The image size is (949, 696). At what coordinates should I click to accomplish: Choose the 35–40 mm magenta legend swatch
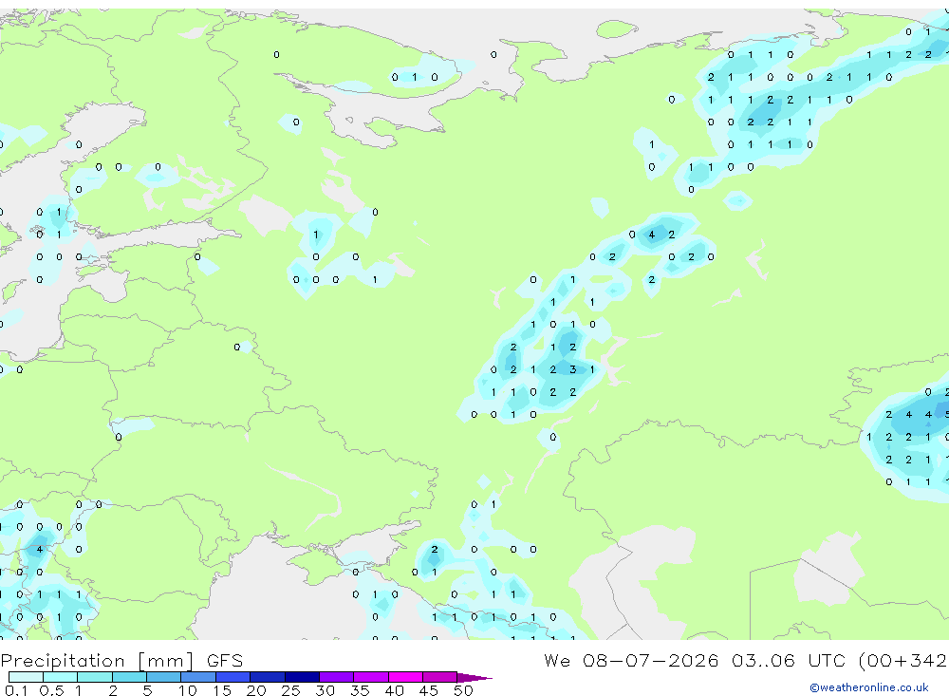[370, 677]
